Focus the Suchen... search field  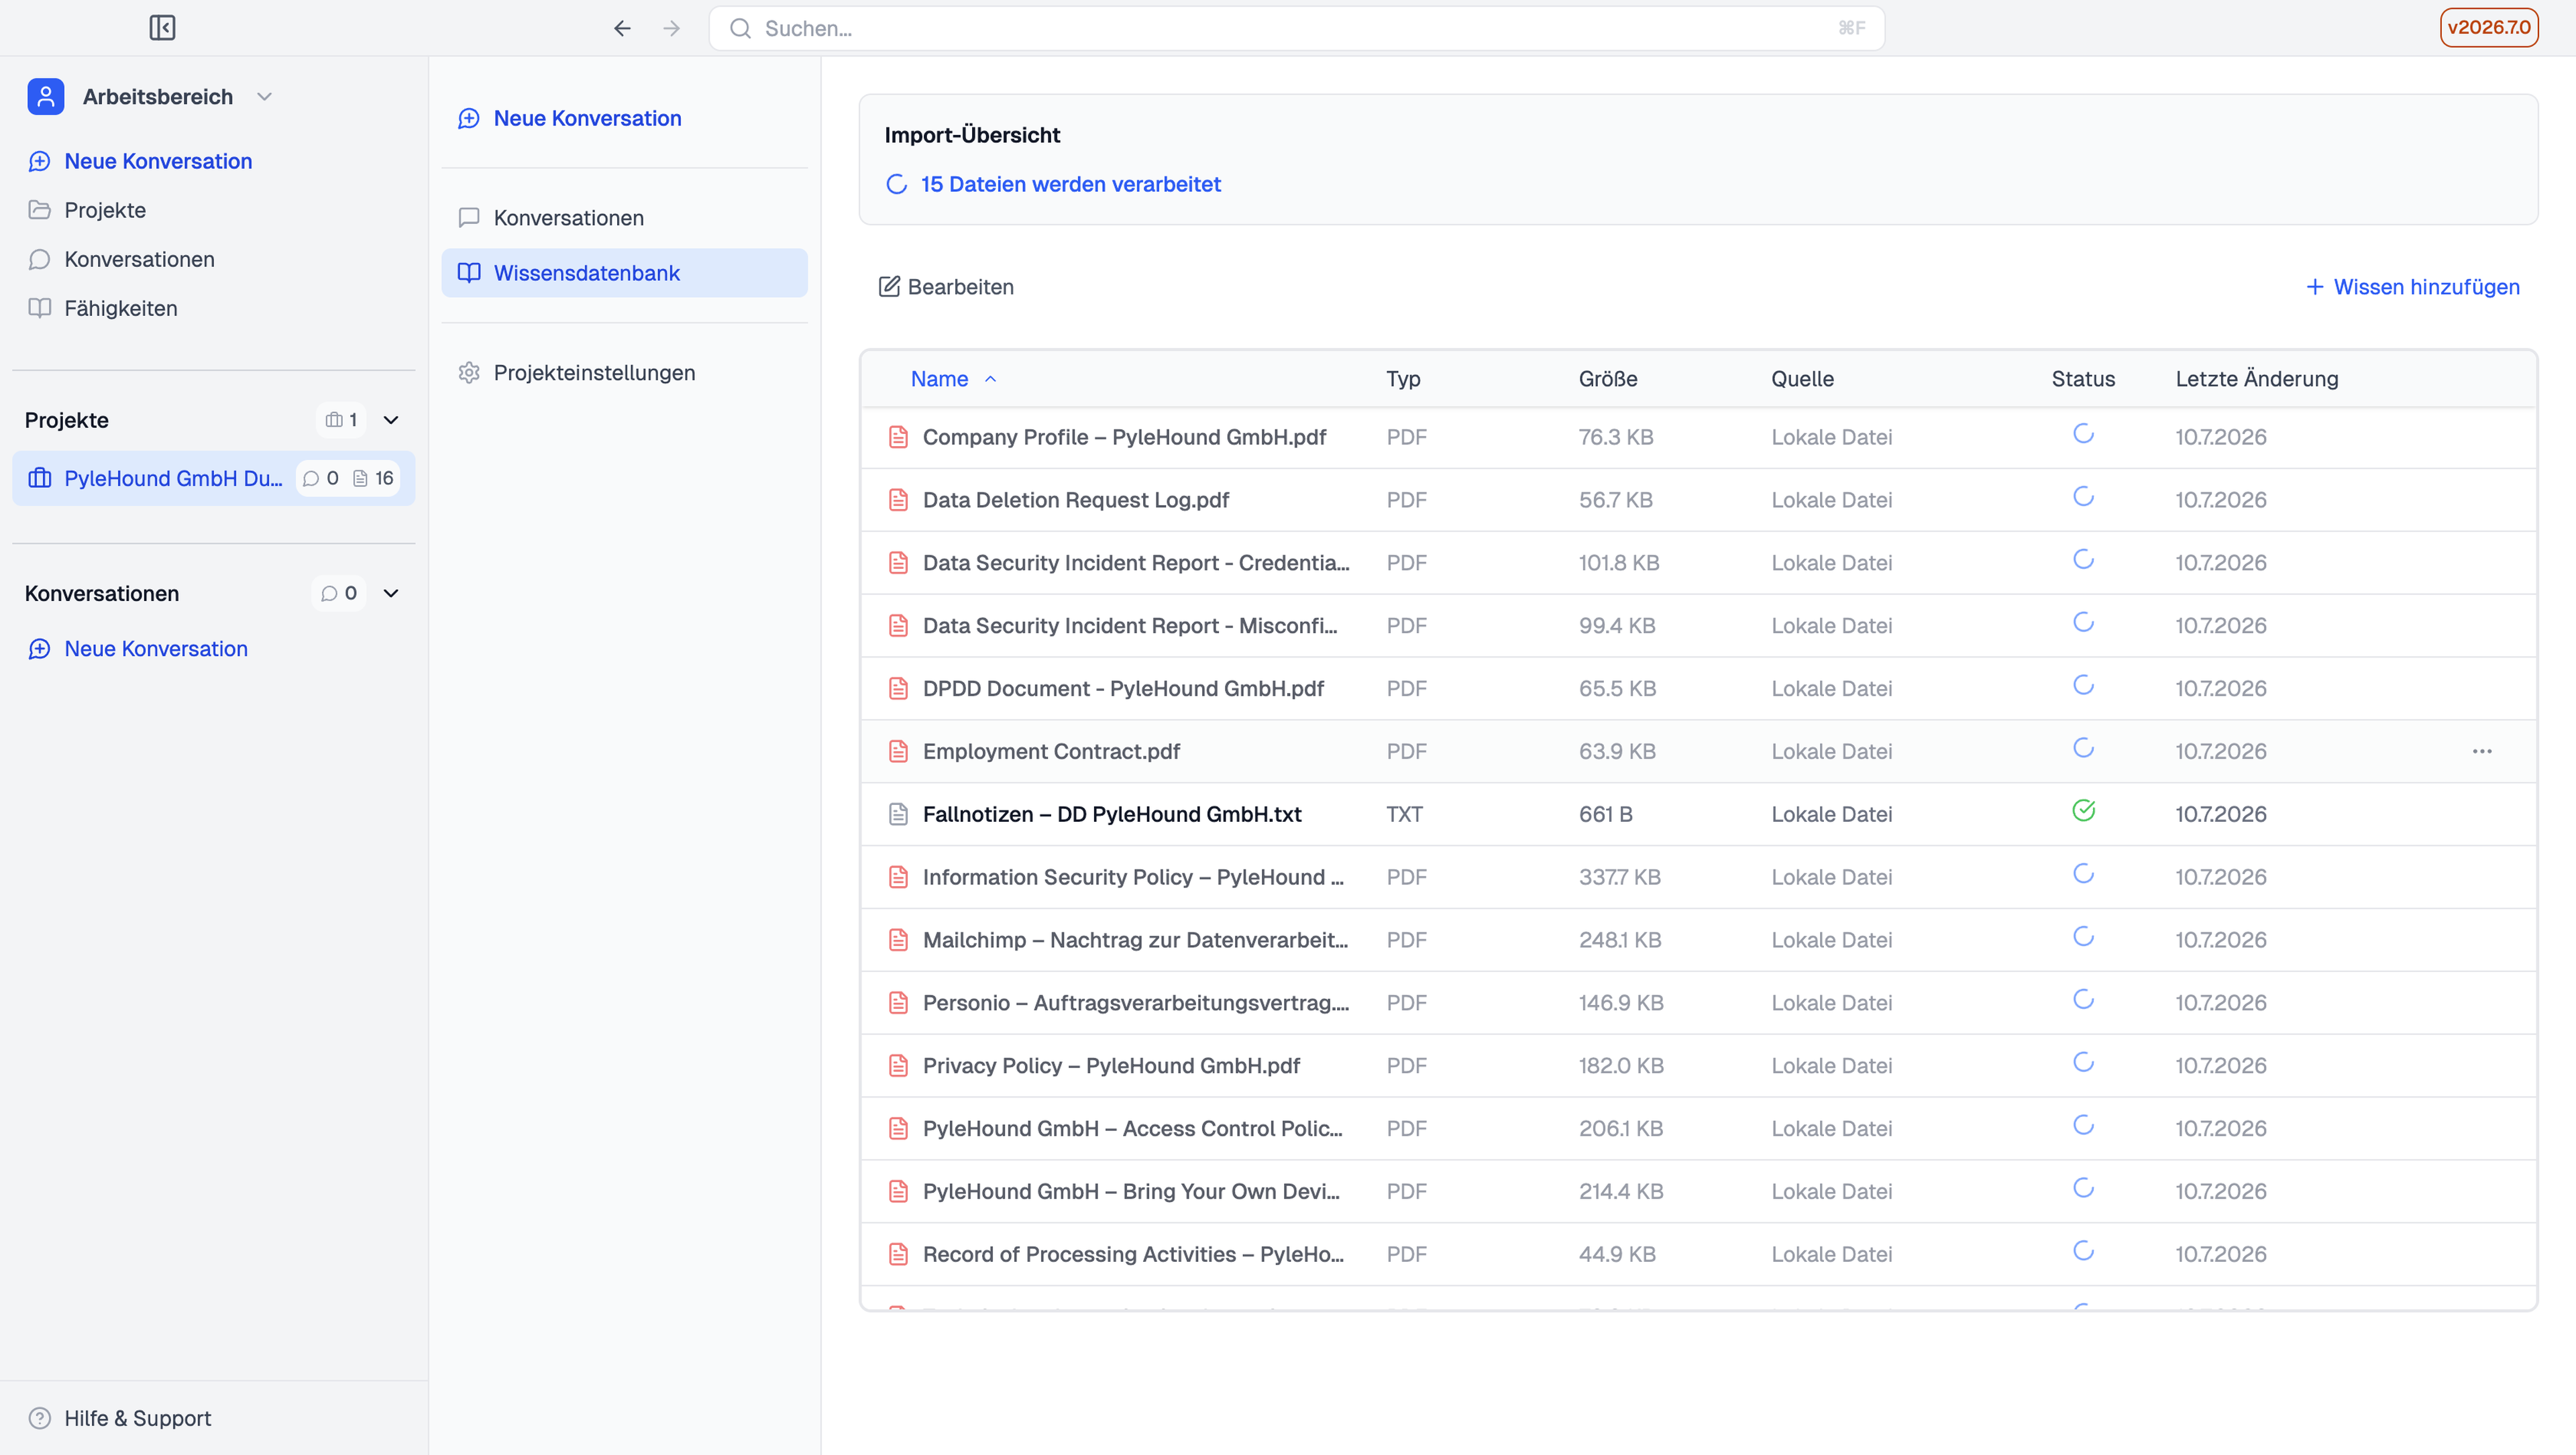point(1297,28)
